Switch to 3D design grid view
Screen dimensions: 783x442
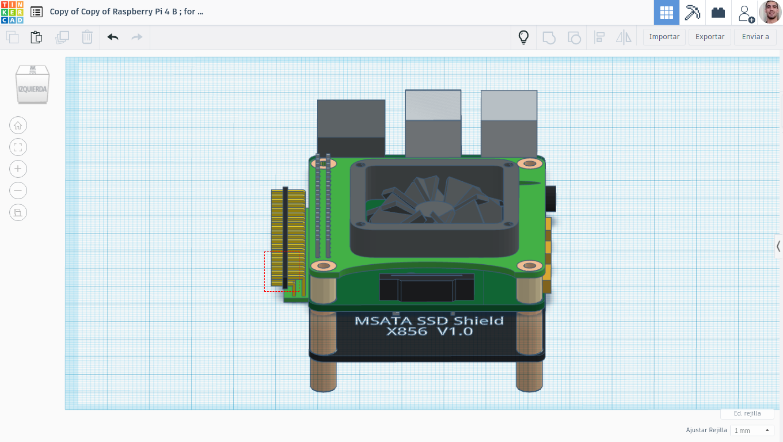667,12
